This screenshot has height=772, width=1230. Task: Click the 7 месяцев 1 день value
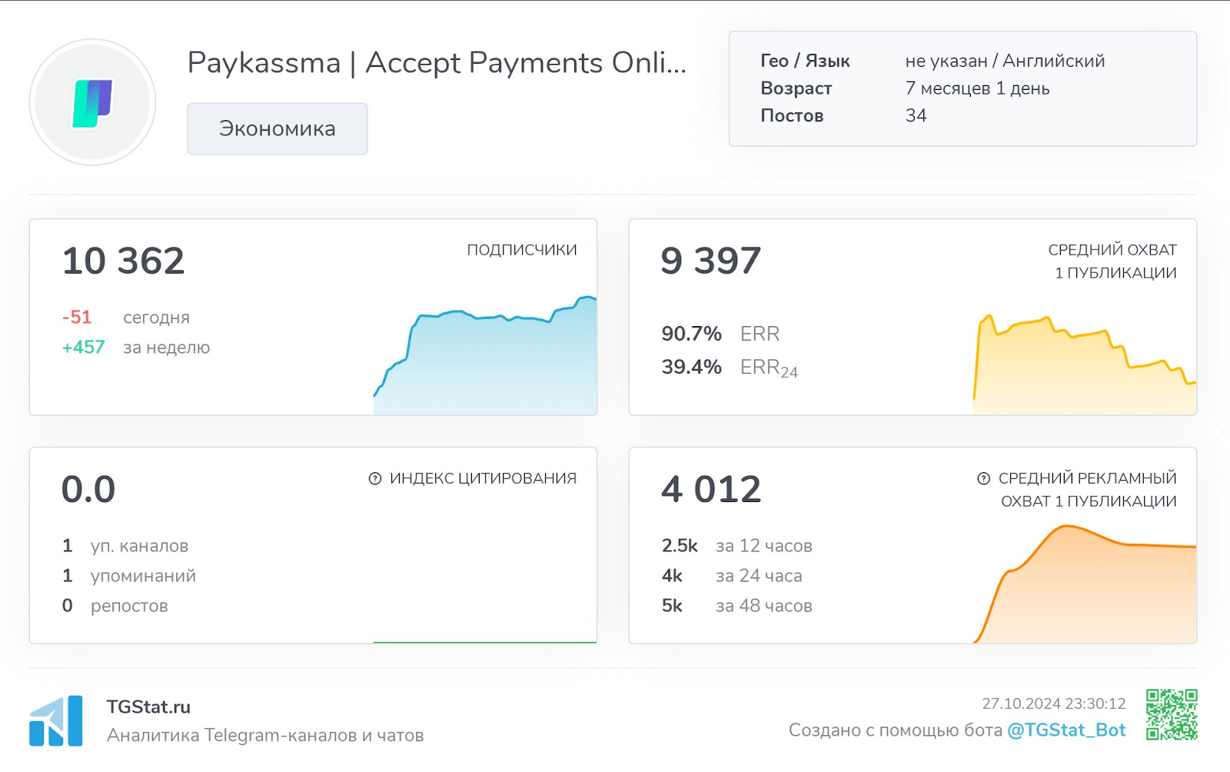978,88
